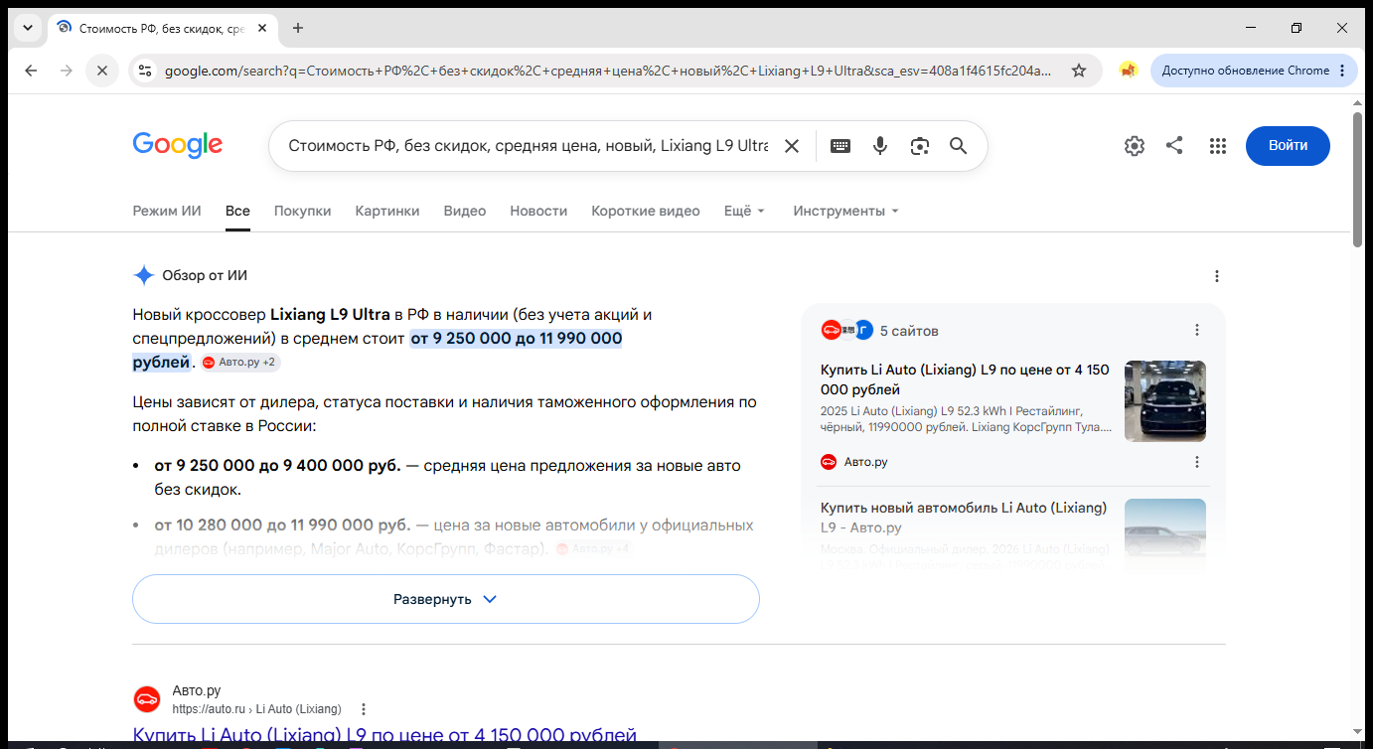1373x749 pixels.
Task: Clear the search query with the X
Action: pos(792,146)
